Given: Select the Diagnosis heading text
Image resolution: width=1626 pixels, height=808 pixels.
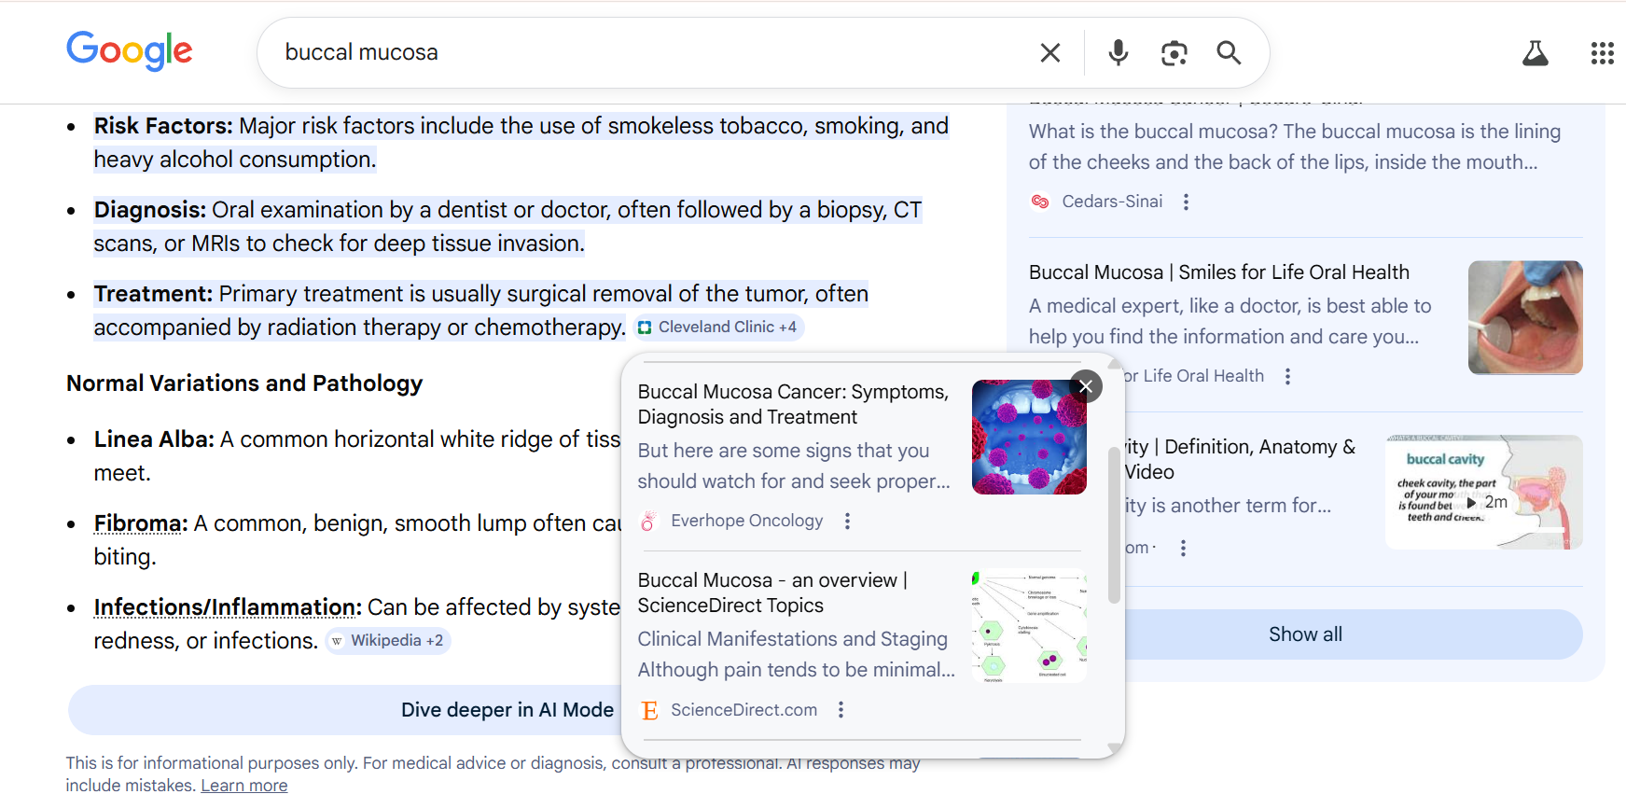Looking at the screenshot, I should click(150, 210).
